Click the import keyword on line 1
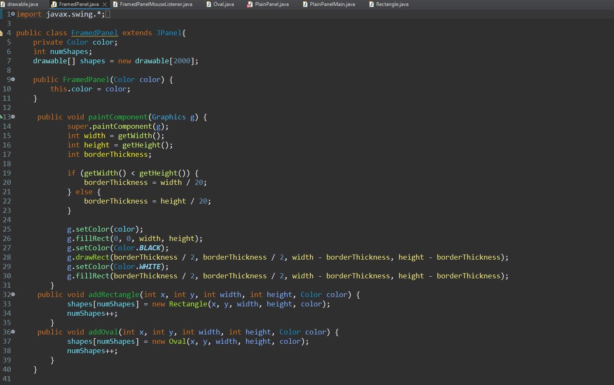The image size is (614, 385). tap(28, 14)
